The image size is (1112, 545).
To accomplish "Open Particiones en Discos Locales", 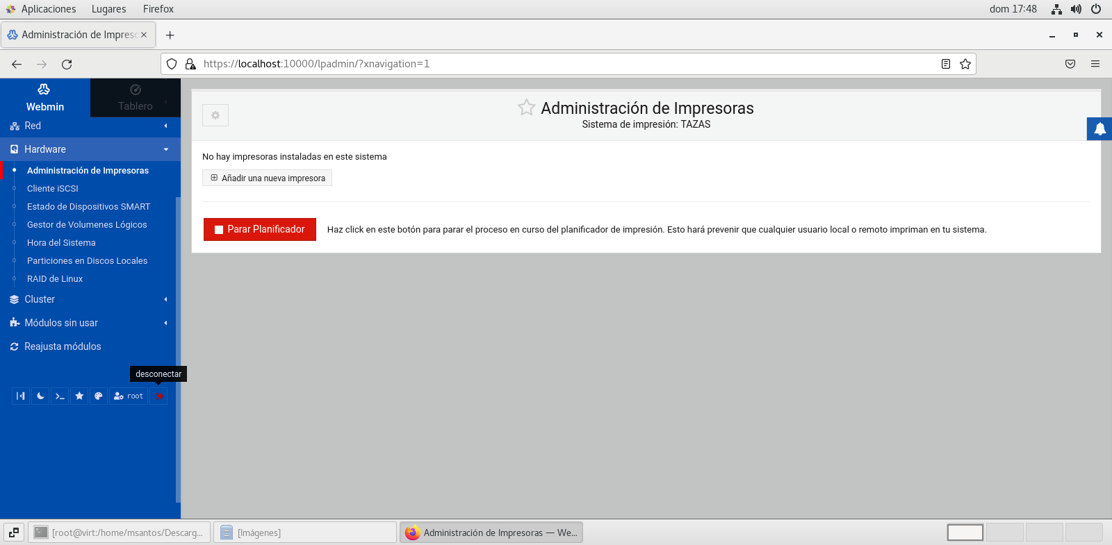I will pyautogui.click(x=87, y=261).
